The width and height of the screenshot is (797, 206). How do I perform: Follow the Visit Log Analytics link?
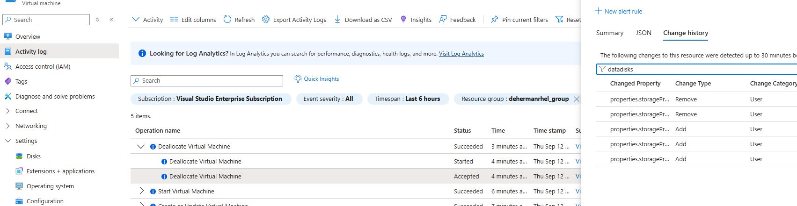point(461,54)
